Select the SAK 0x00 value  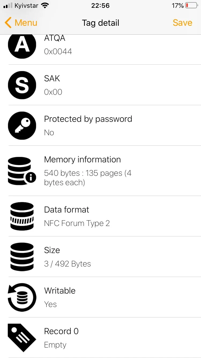53,92
